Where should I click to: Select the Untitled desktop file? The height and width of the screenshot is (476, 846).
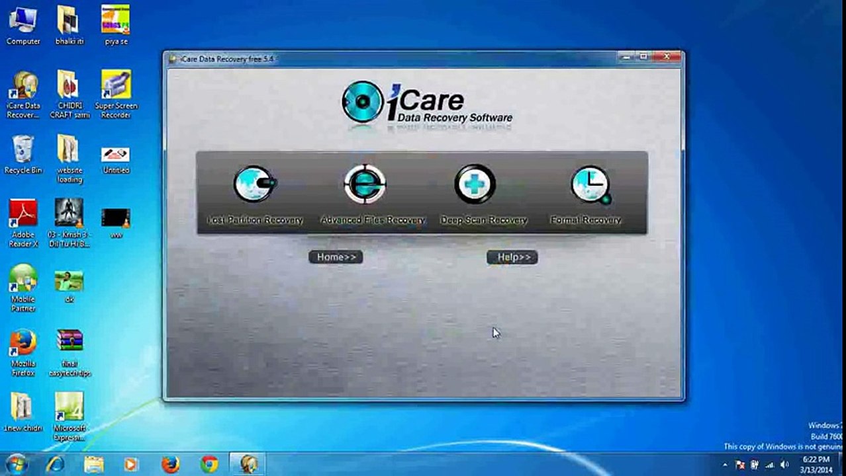coord(116,159)
